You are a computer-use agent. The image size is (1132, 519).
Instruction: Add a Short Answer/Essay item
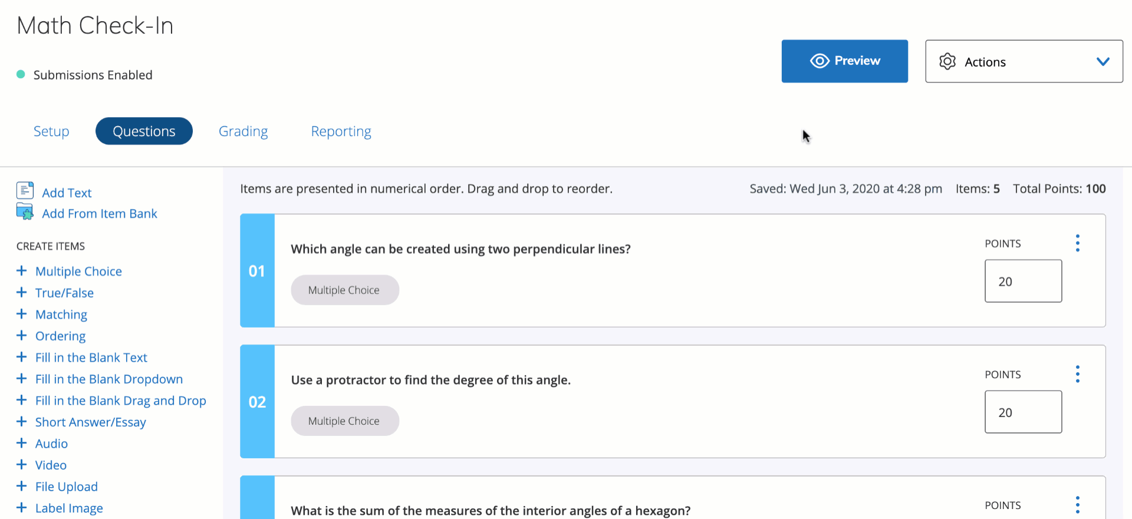(x=90, y=422)
